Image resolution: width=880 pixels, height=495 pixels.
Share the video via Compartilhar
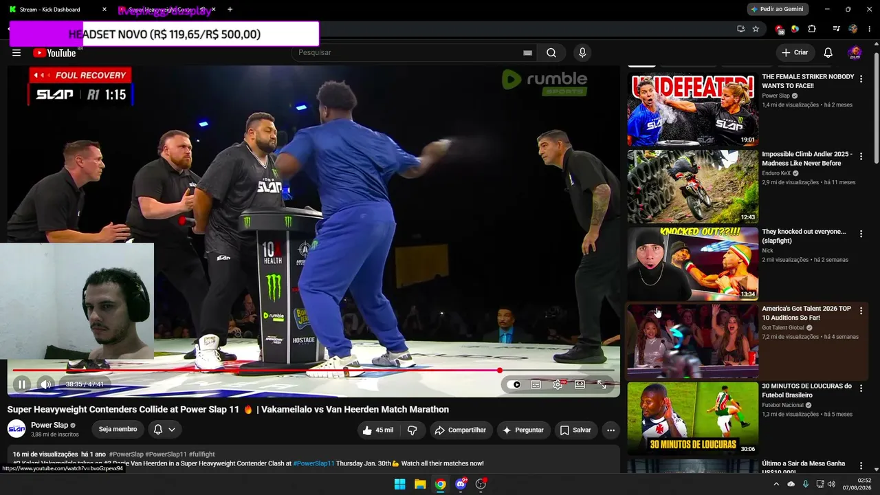(x=461, y=430)
